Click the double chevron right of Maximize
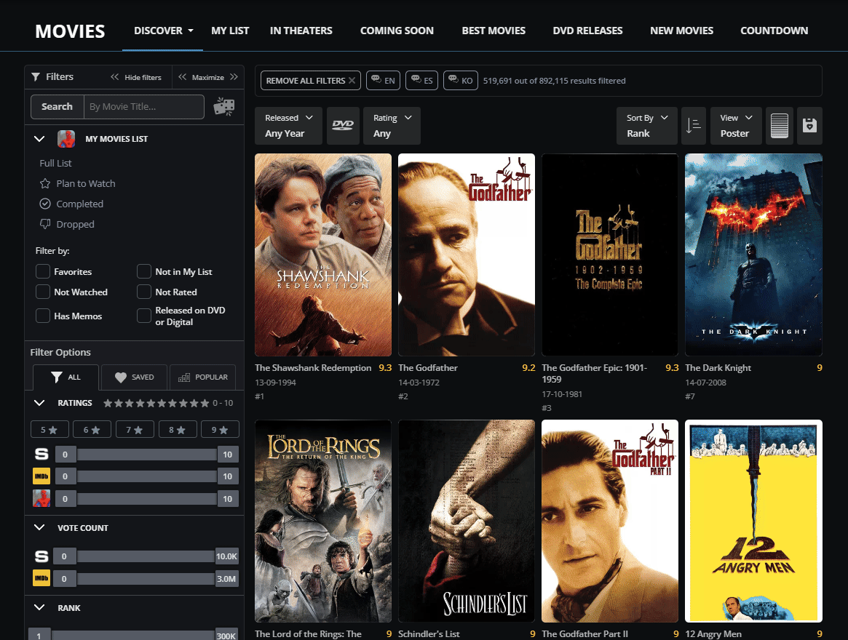This screenshot has height=640, width=848. pyautogui.click(x=234, y=77)
